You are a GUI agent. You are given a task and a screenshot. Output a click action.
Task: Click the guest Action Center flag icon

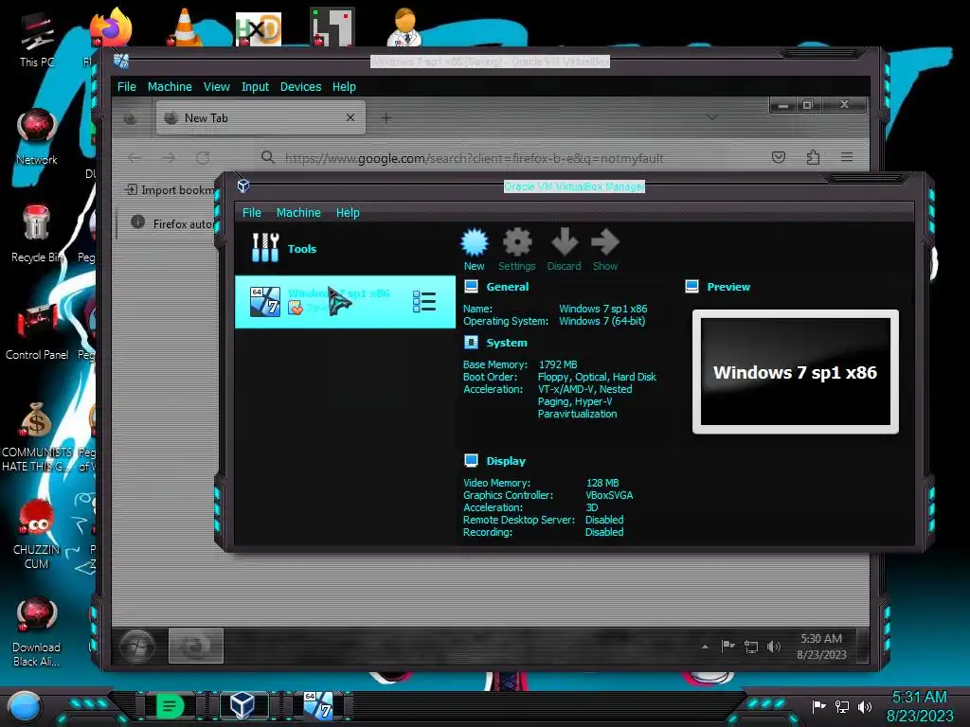(728, 647)
